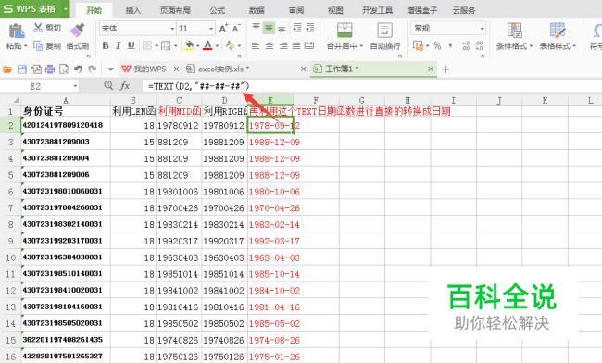
Task: Increase decimal places icon
Action: (466, 46)
